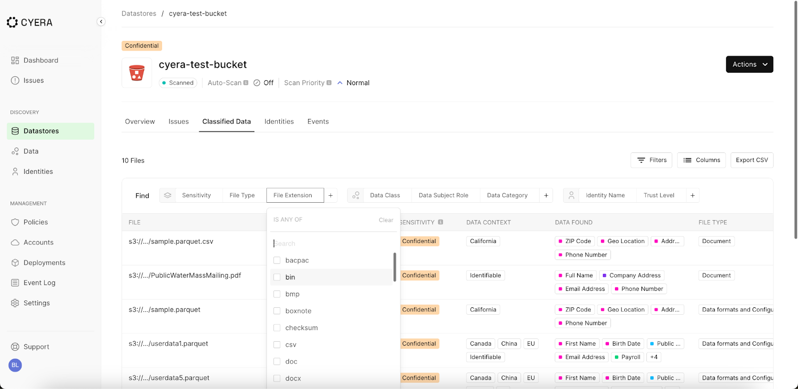Click the Filters button
This screenshot has height=389, width=798.
click(x=651, y=160)
